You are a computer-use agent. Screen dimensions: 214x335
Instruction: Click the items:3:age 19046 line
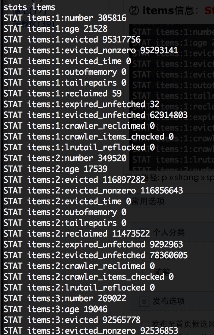(x=55, y=309)
